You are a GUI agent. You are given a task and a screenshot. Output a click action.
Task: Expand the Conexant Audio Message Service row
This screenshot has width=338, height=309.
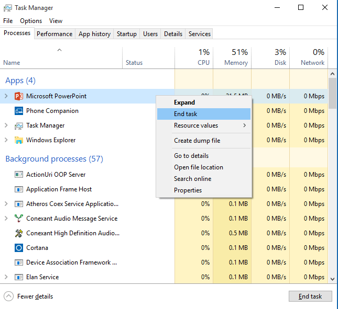(x=6, y=218)
